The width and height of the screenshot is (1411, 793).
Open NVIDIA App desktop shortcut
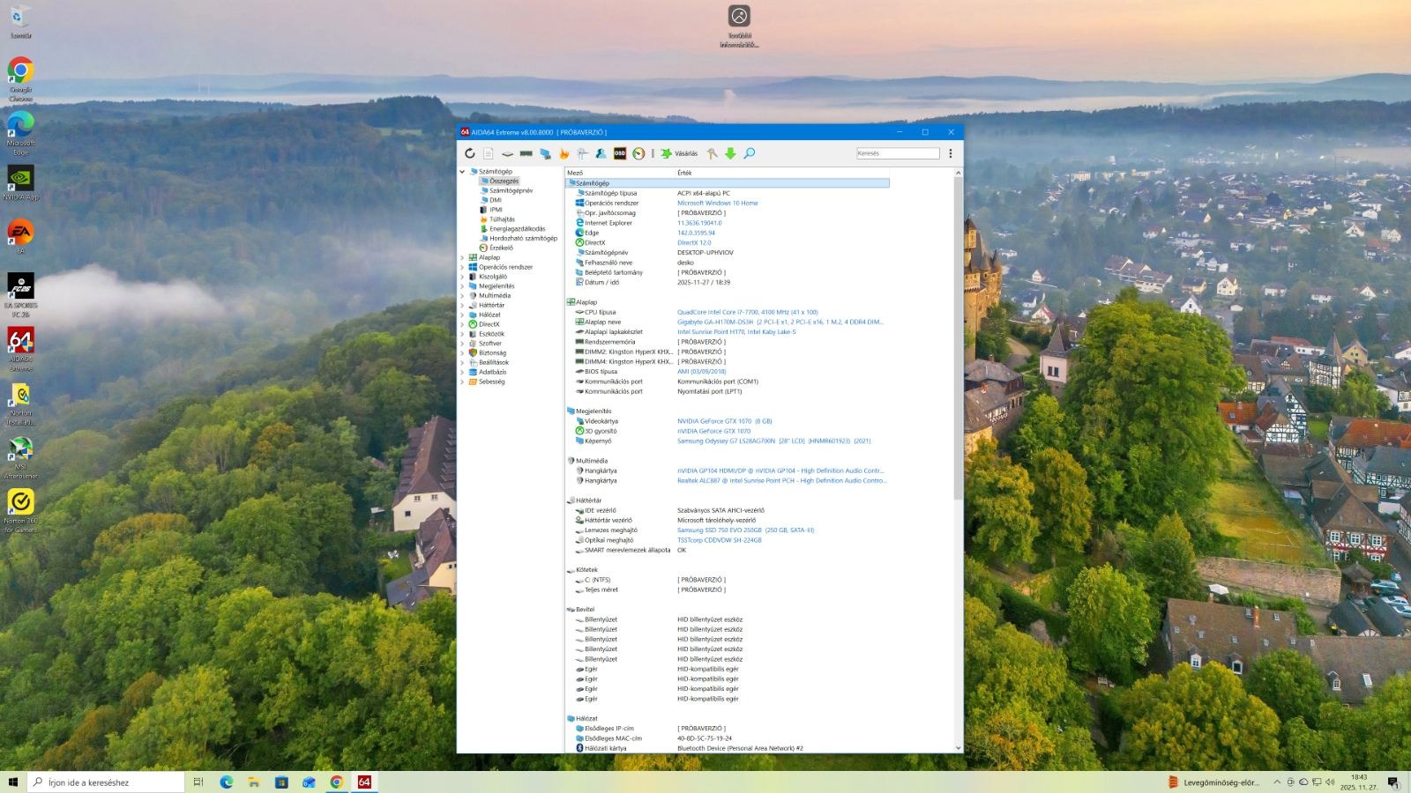point(20,183)
